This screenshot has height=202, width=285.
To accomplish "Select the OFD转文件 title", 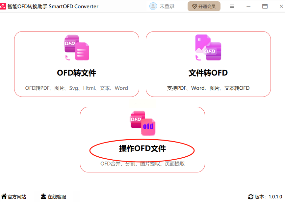I will [77, 73].
